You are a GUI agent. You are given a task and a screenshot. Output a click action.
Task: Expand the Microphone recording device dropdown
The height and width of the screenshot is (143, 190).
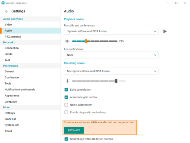[111, 71]
